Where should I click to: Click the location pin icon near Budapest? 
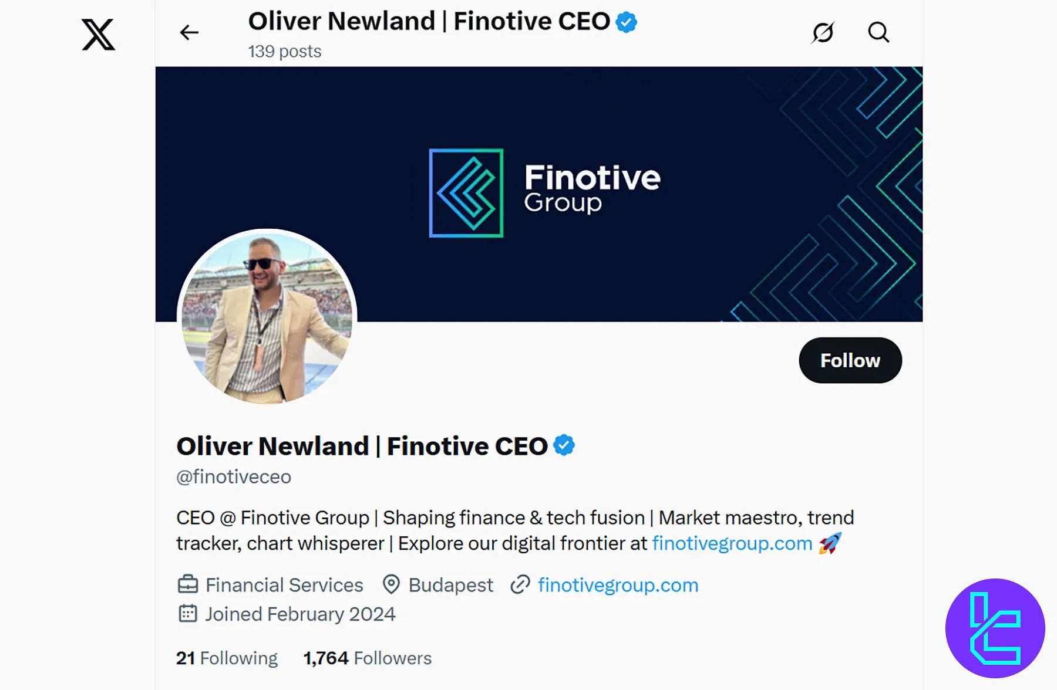click(391, 584)
